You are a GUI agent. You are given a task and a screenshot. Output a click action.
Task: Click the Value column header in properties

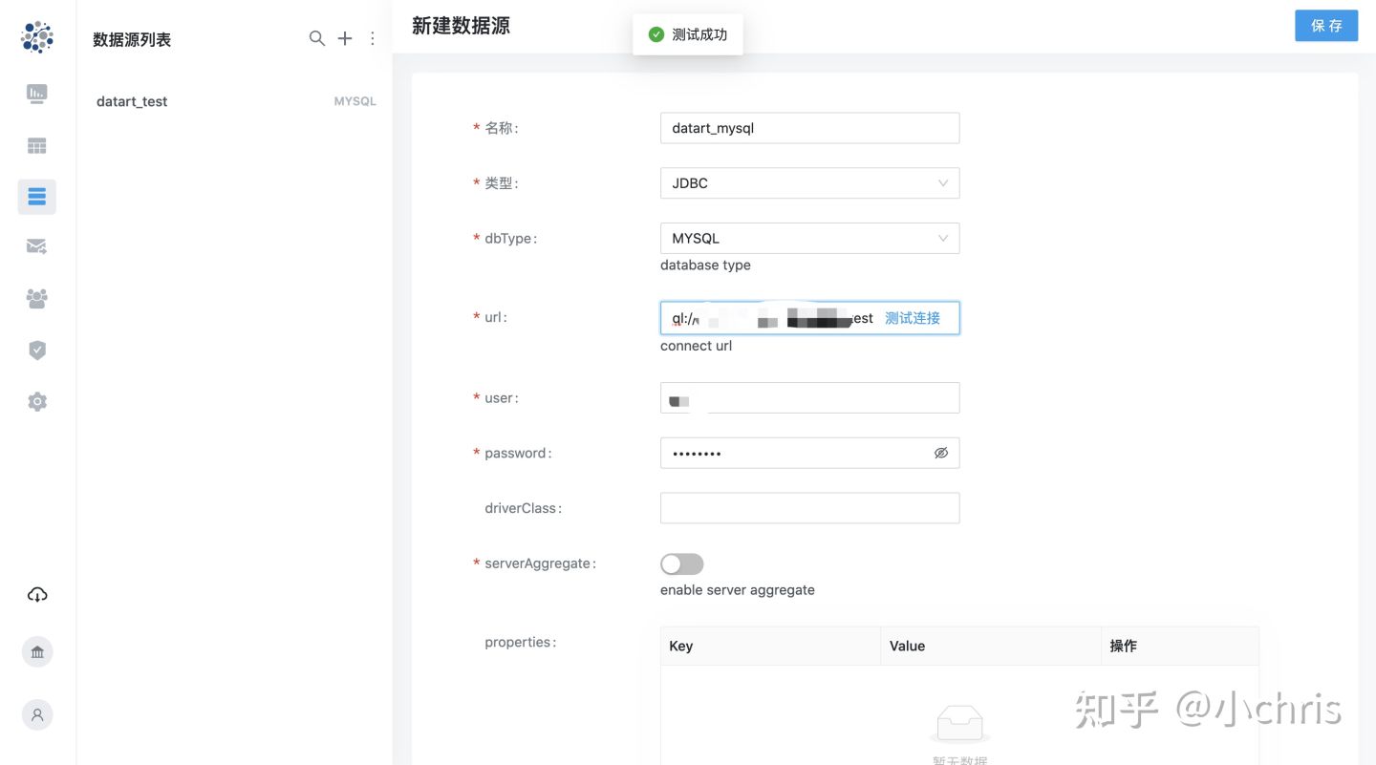(990, 646)
